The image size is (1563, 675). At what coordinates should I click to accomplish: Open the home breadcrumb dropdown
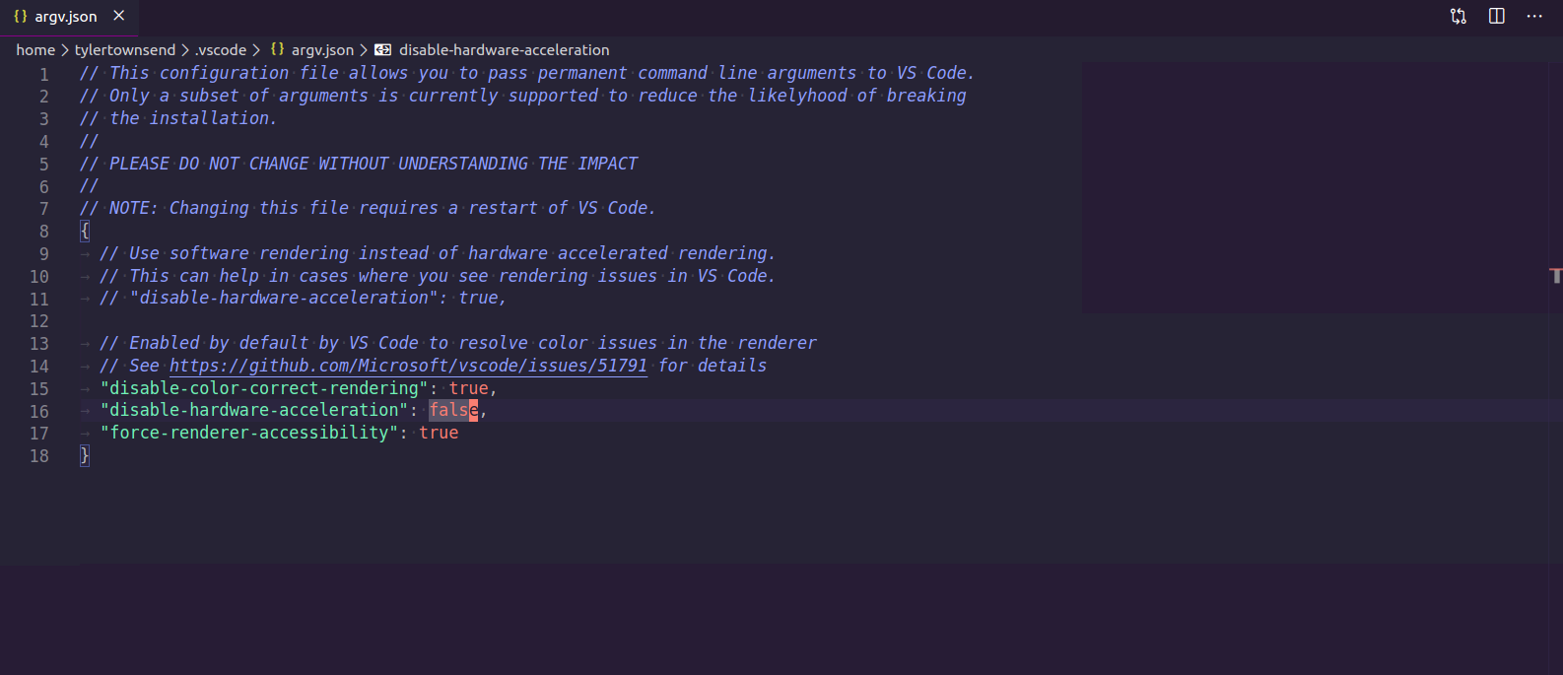[x=34, y=49]
